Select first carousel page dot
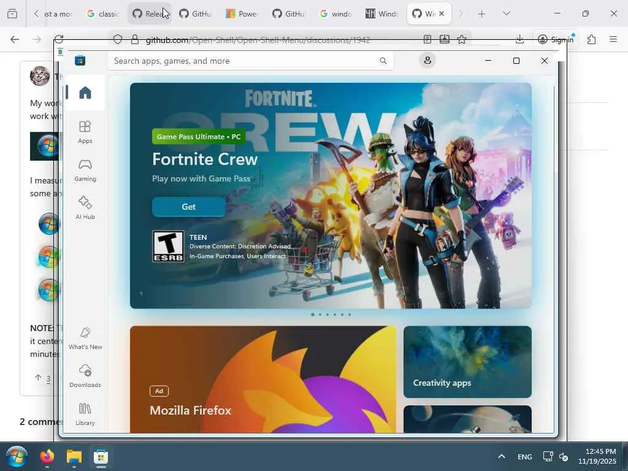This screenshot has width=628, height=471. pos(312,315)
